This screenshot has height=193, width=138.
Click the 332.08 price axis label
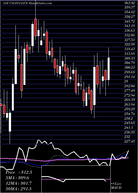(129, 35)
